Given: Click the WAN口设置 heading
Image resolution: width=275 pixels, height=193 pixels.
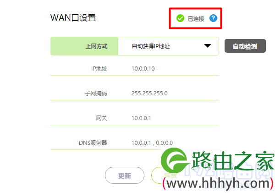Looking at the screenshot, I should 73,18.
